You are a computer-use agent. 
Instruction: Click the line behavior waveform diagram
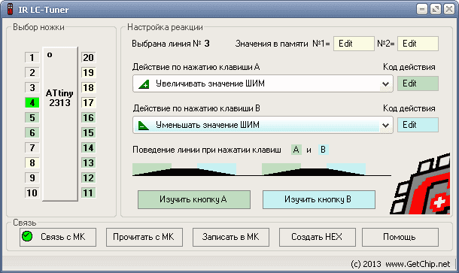262,170
